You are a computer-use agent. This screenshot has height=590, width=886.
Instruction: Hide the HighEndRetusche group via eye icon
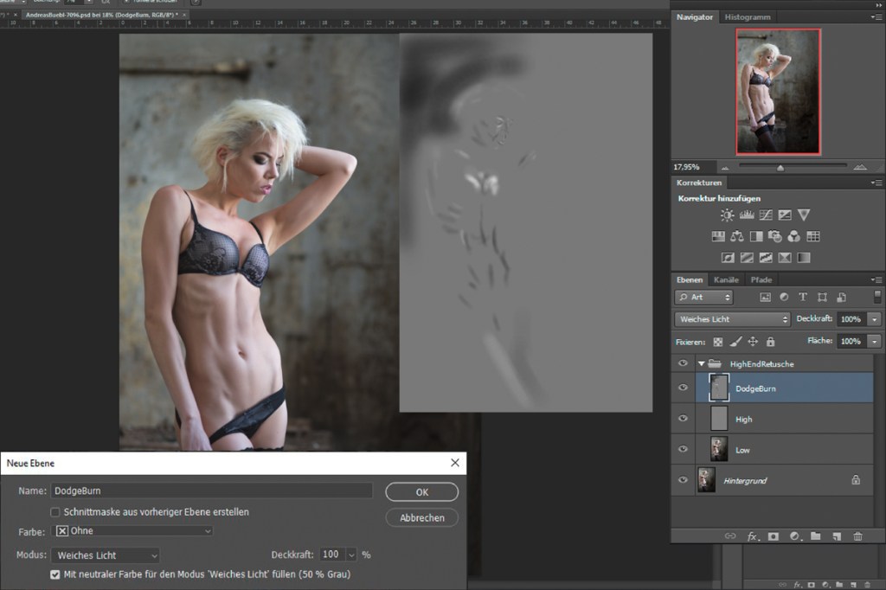(683, 363)
